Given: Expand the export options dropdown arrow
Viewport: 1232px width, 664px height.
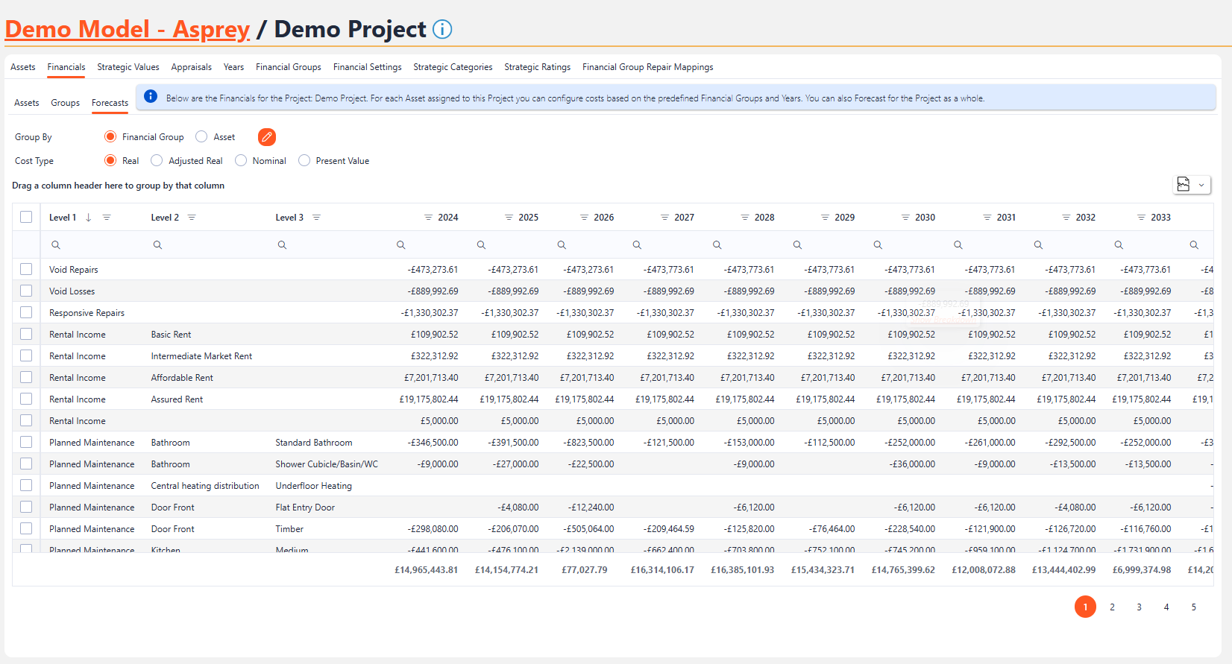Looking at the screenshot, I should click(1201, 185).
